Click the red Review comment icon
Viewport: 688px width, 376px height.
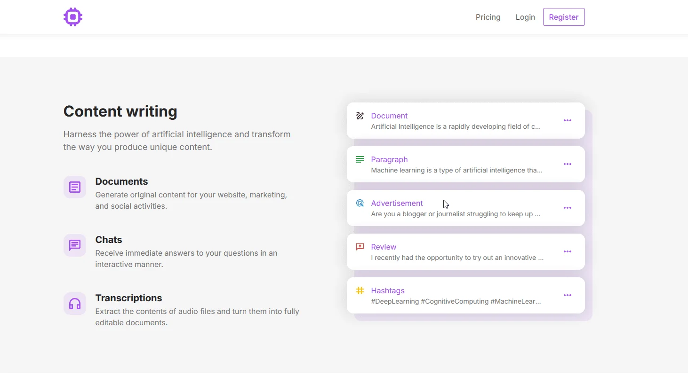(360, 247)
